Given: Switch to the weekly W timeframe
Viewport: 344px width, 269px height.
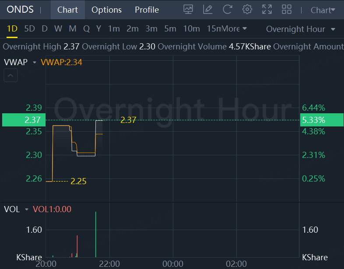Looking at the screenshot, I should (58, 29).
